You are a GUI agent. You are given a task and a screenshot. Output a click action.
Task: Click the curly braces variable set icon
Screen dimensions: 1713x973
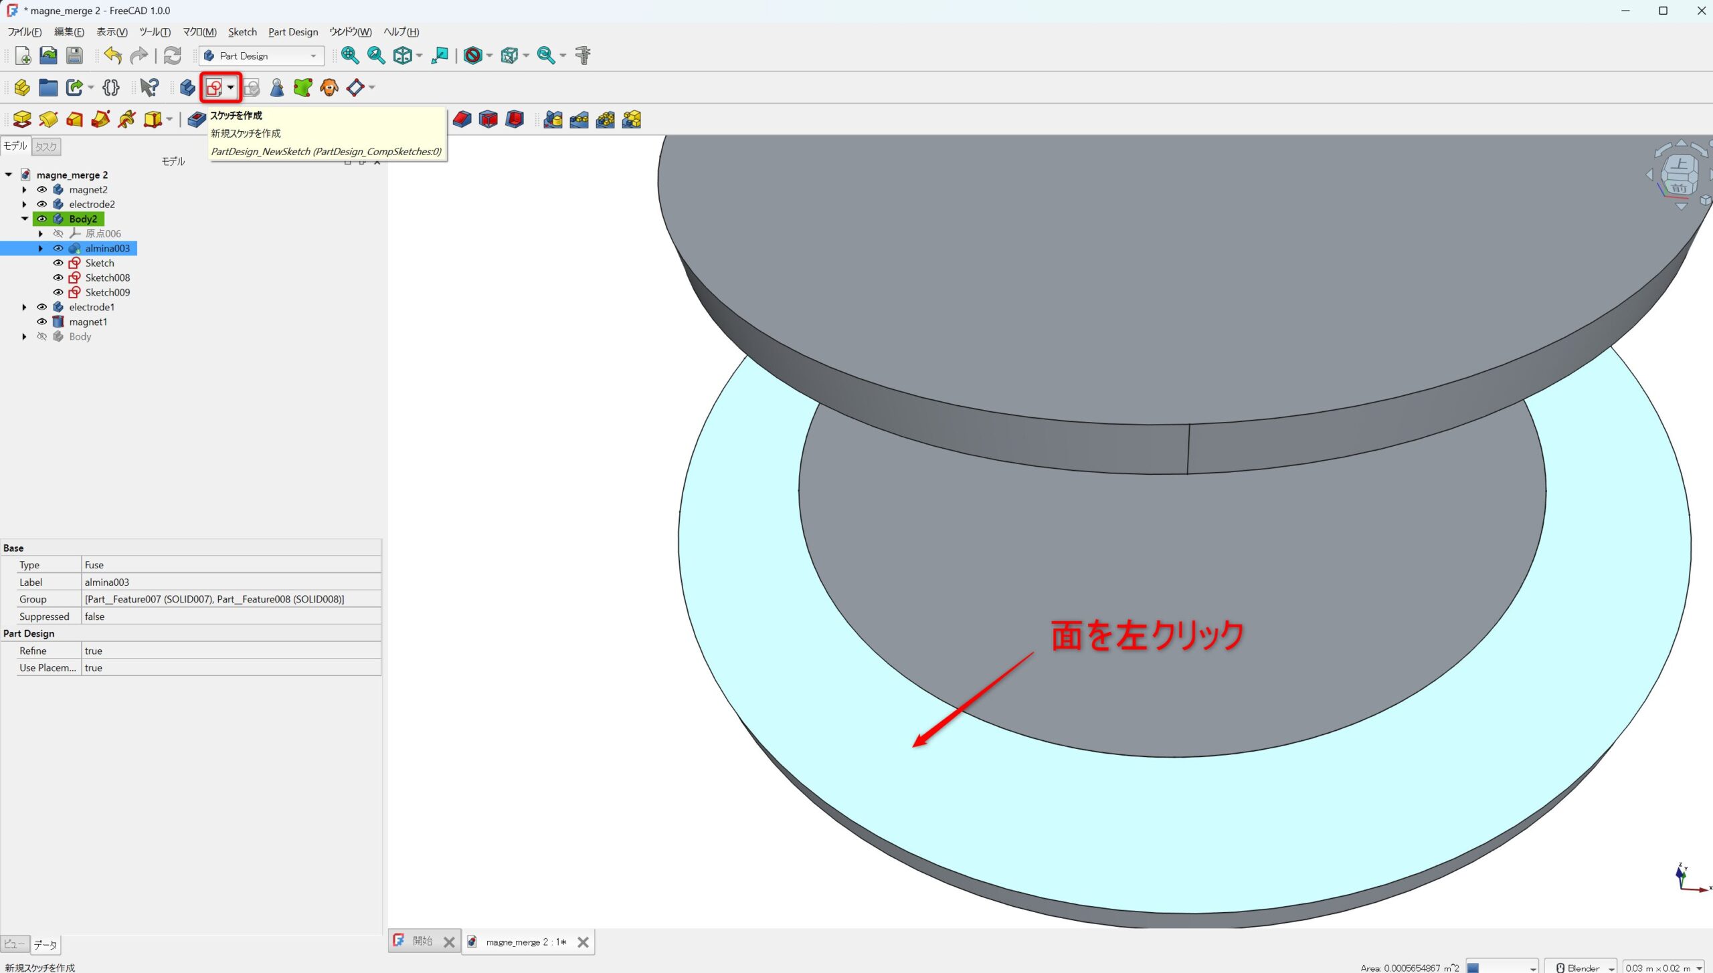(111, 88)
